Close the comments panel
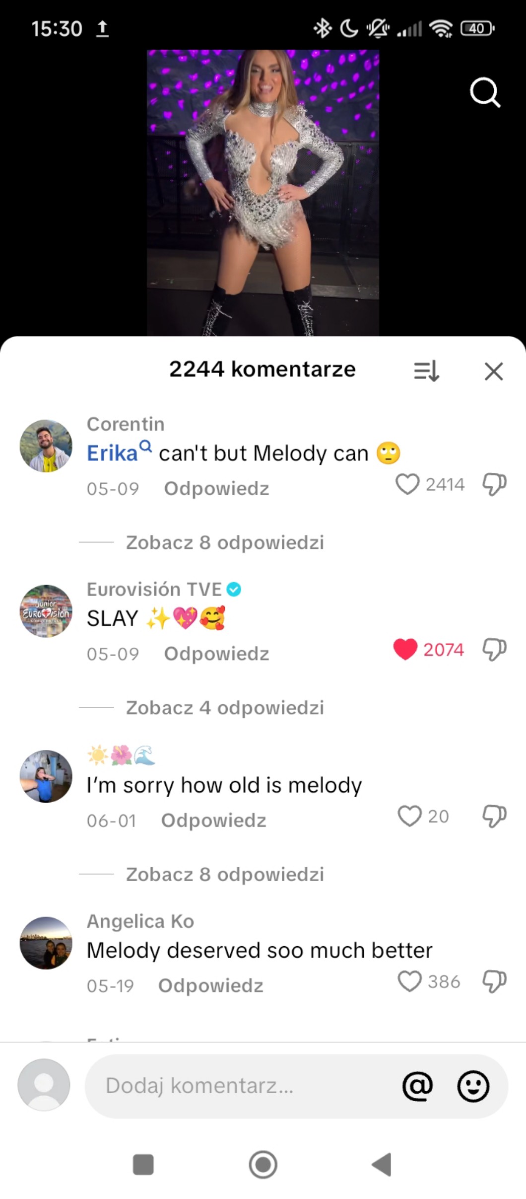Image resolution: width=526 pixels, height=1199 pixels. (493, 371)
